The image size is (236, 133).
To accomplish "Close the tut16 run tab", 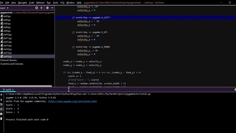I will click(x=13, y=90).
